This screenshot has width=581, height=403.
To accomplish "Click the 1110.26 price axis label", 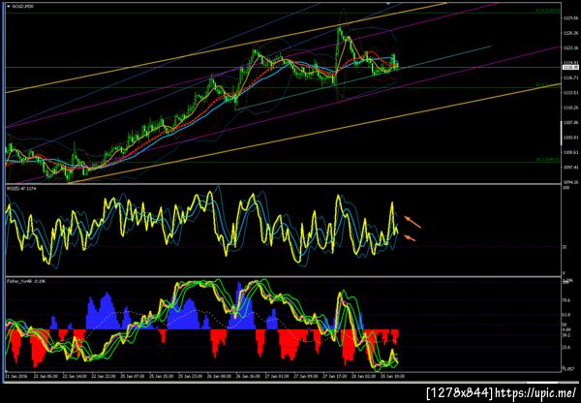I will pos(571,108).
